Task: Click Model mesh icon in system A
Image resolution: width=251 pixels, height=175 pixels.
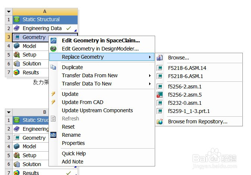Action: [x=17, y=46]
